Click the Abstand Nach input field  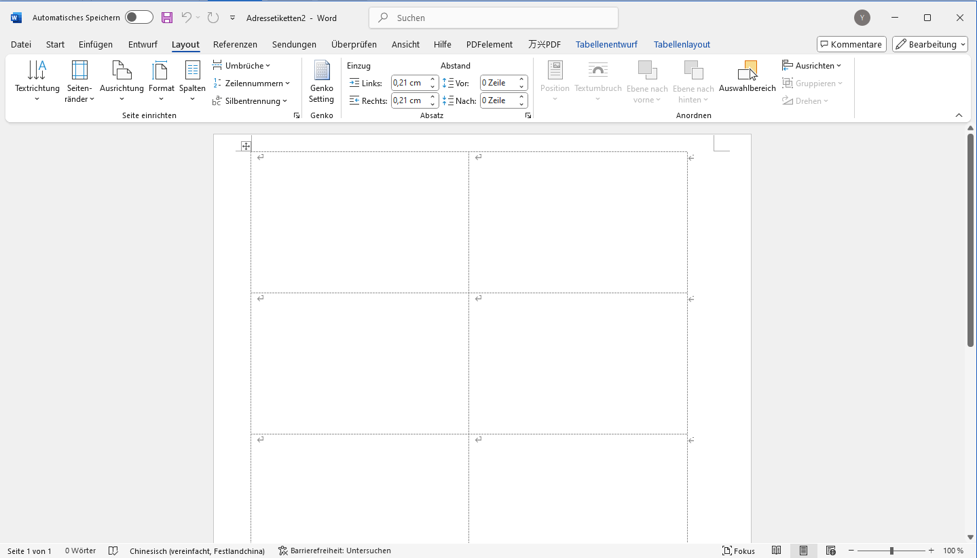point(498,100)
